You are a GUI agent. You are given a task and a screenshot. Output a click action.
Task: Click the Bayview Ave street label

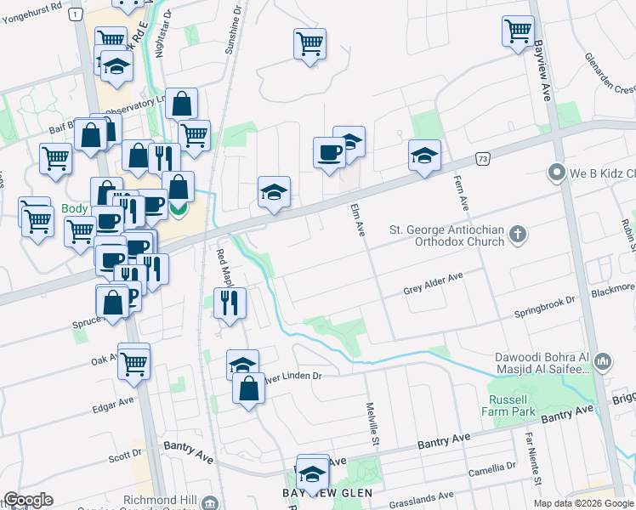click(542, 71)
